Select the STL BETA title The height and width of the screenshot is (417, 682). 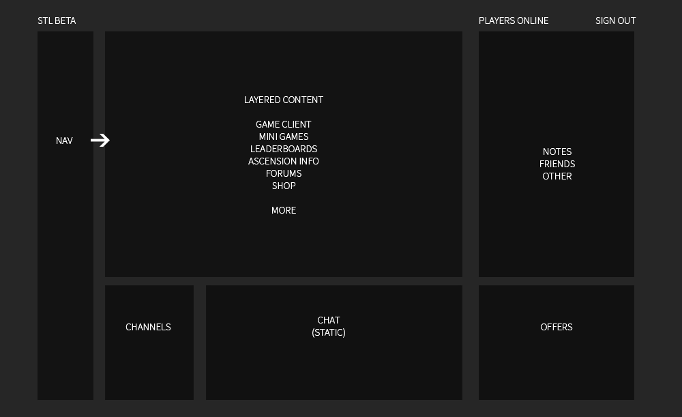(x=57, y=21)
